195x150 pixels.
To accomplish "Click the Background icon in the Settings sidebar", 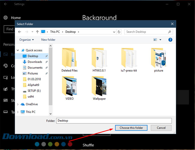I will pyautogui.click(x=5, y=54).
